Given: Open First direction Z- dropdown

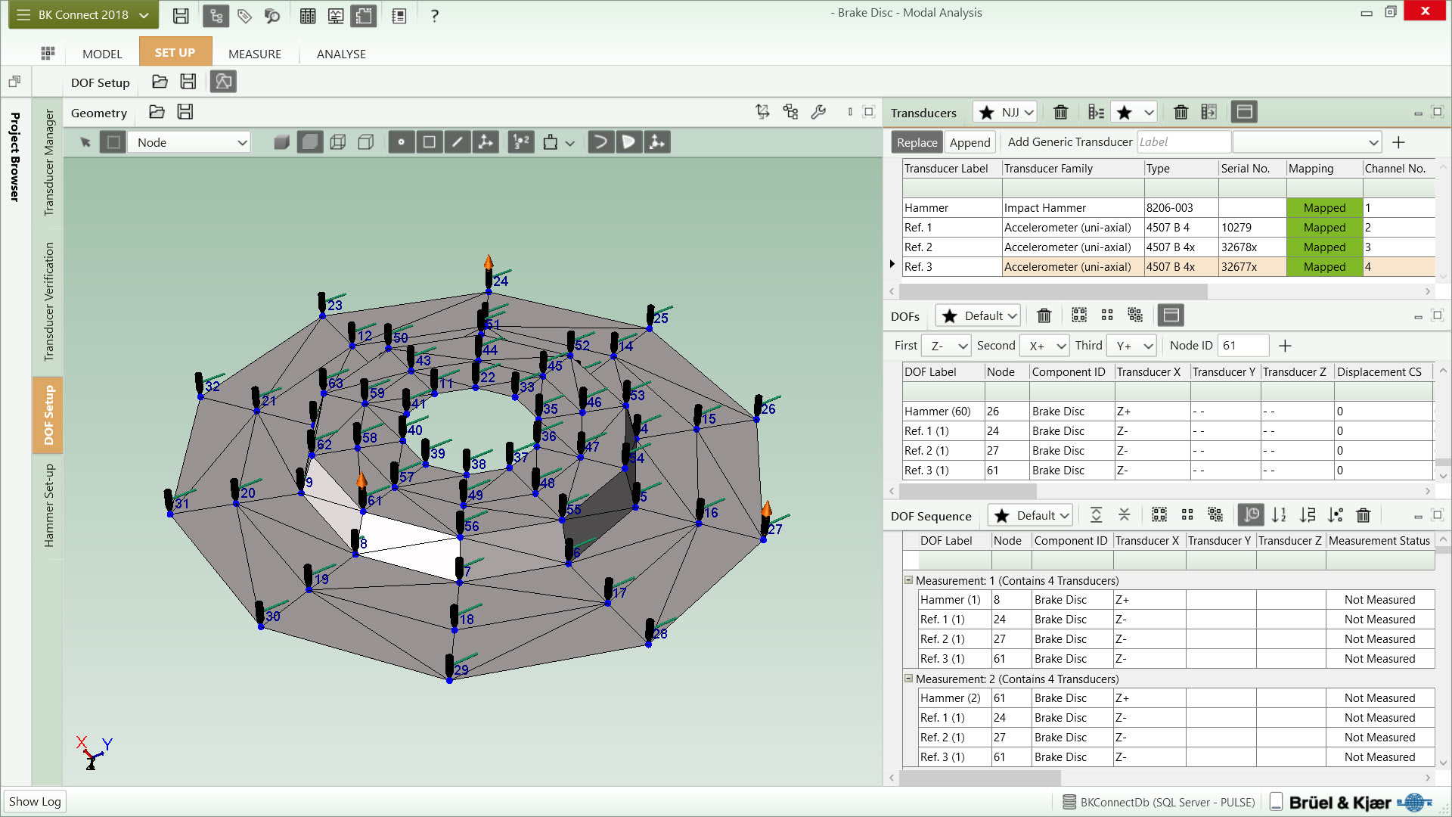Looking at the screenshot, I should point(947,346).
